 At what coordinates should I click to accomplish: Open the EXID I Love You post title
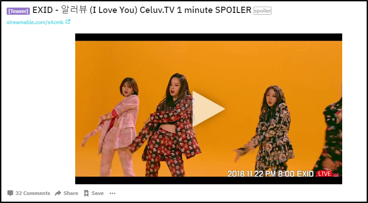tap(142, 10)
